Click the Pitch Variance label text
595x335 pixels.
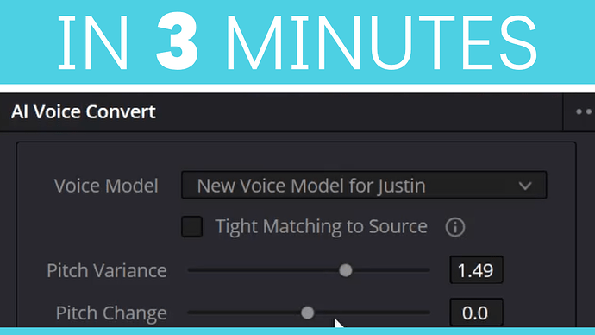(107, 270)
